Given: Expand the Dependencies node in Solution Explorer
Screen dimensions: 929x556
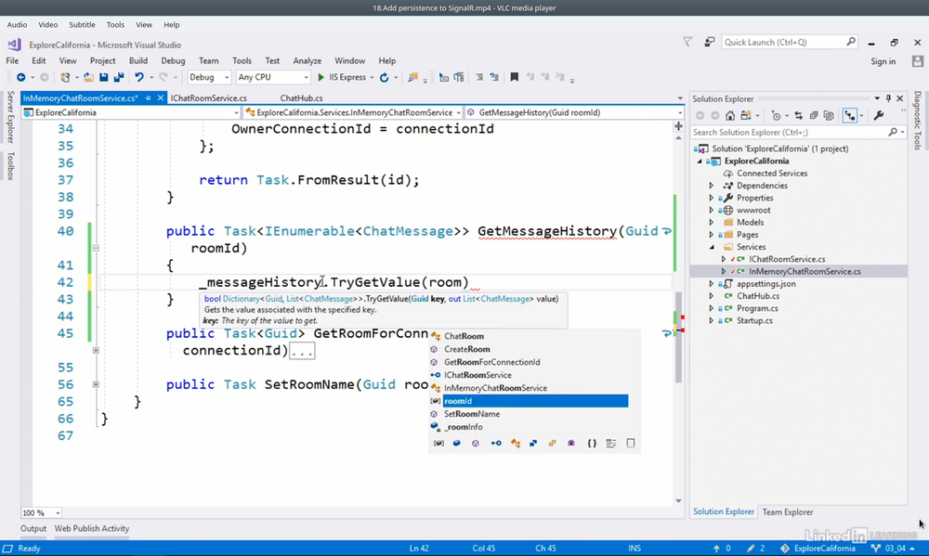Looking at the screenshot, I should click(x=712, y=186).
